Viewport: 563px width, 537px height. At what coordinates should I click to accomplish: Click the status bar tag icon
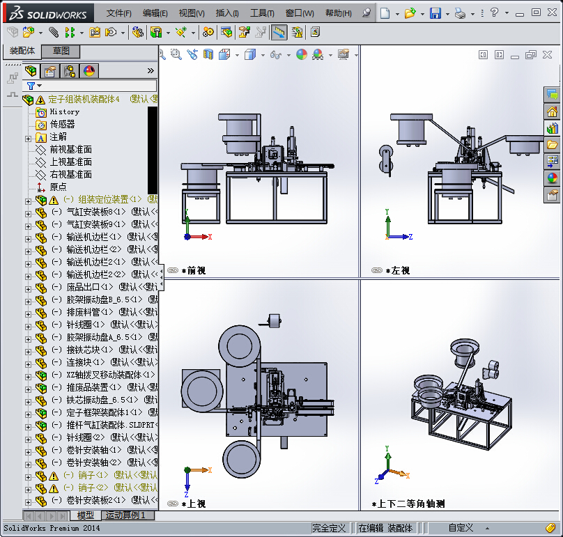pyautogui.click(x=550, y=528)
